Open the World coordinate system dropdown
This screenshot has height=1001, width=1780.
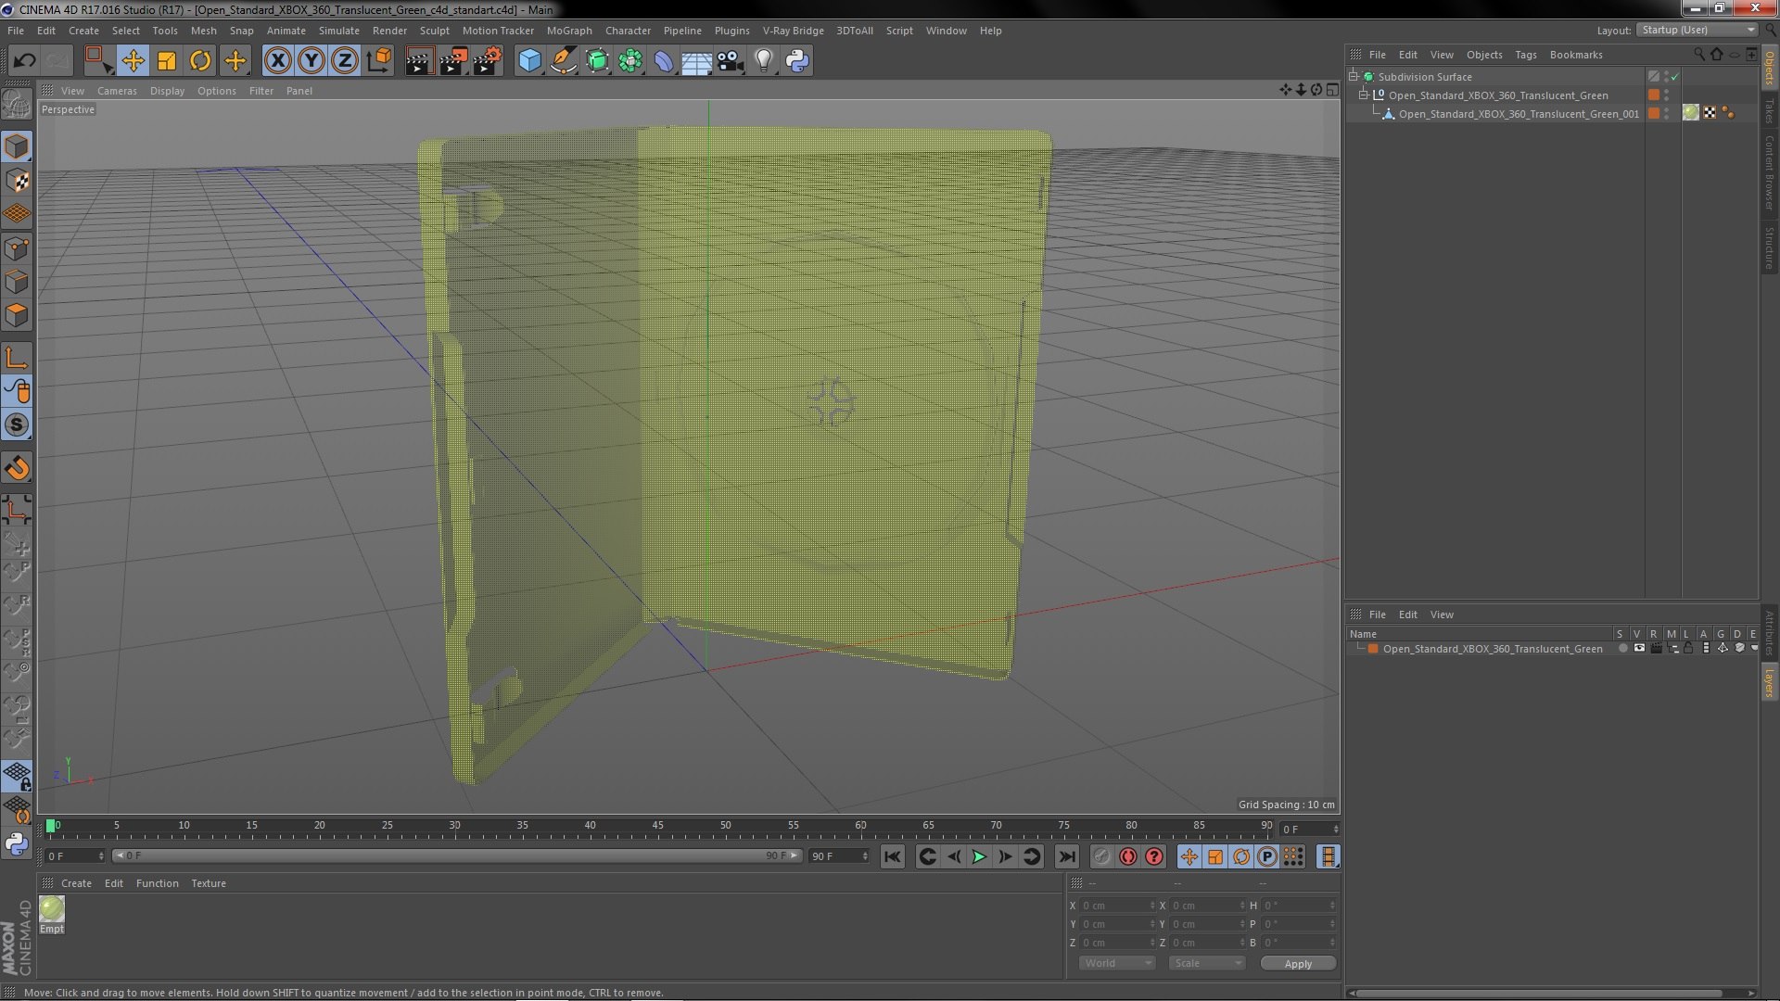1117,963
